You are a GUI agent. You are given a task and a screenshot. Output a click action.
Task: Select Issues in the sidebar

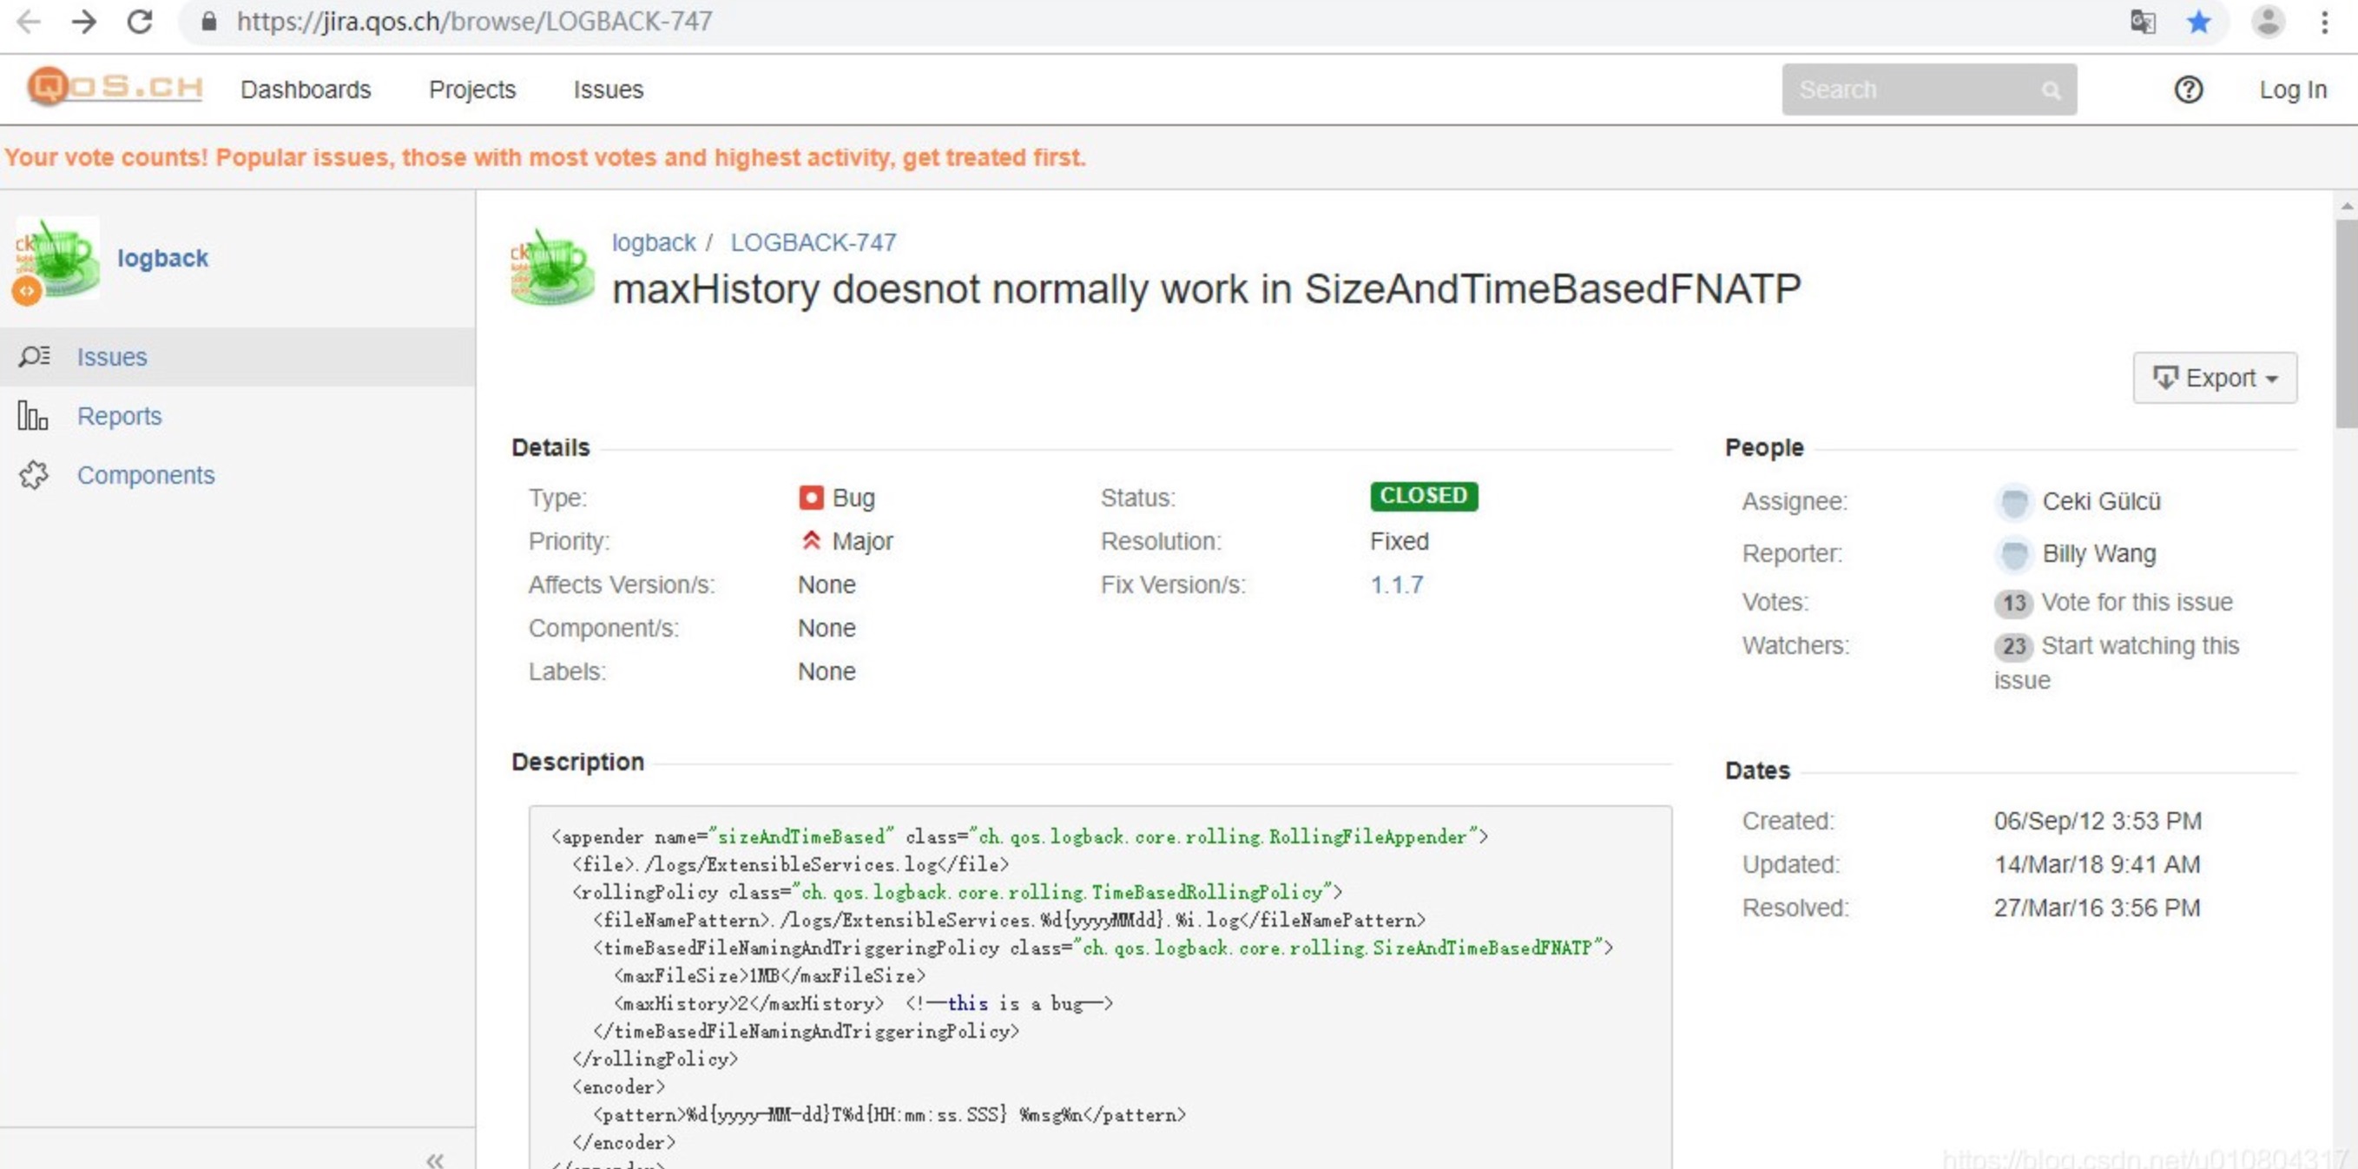pos(112,357)
